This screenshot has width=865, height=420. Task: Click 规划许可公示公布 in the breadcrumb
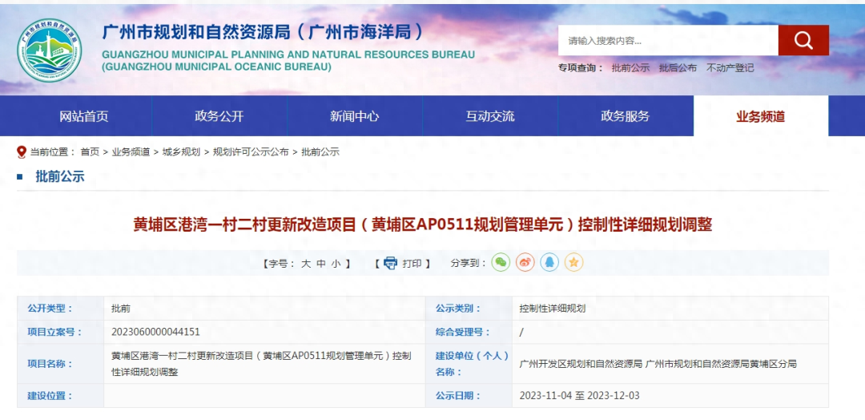pyautogui.click(x=251, y=152)
